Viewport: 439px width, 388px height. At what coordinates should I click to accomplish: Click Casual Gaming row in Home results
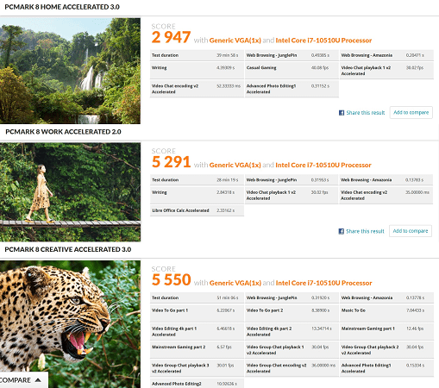click(292, 71)
